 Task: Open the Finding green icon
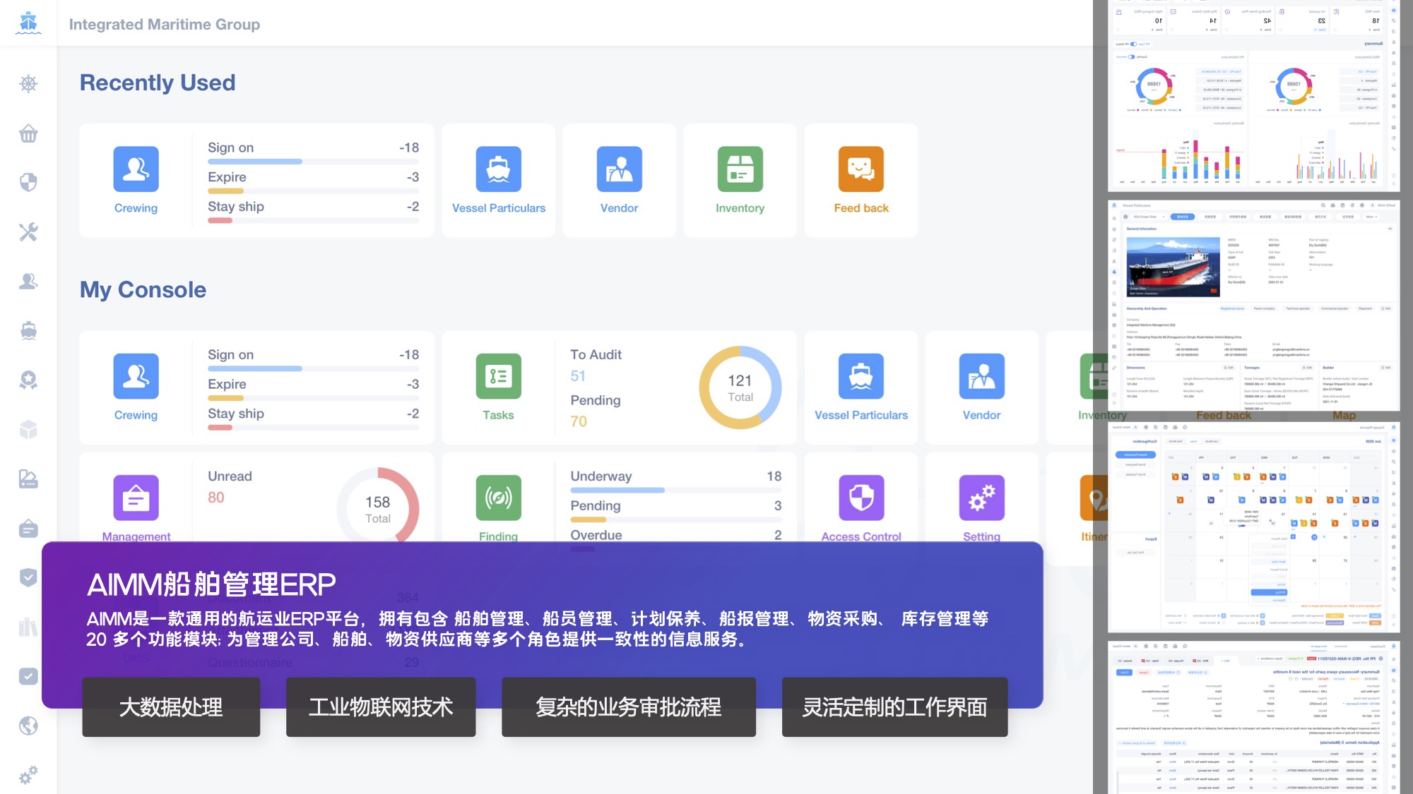(499, 498)
